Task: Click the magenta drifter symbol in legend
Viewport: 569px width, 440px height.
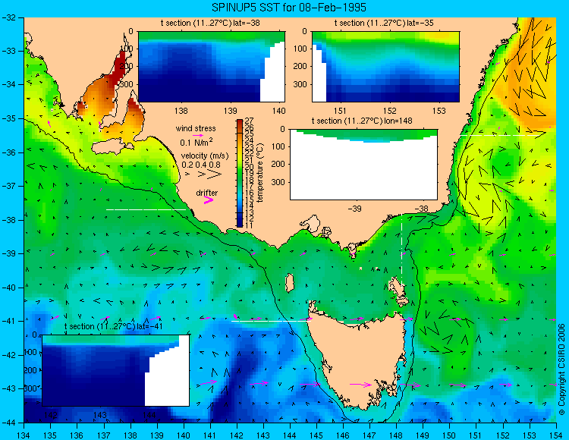Action: pyautogui.click(x=209, y=200)
